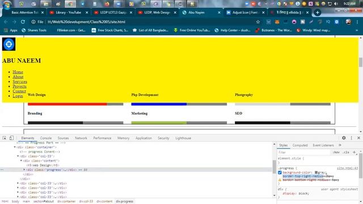Show more Styles pane tabs with chevron
Viewport: 363px width, 204px height.
click(x=340, y=145)
